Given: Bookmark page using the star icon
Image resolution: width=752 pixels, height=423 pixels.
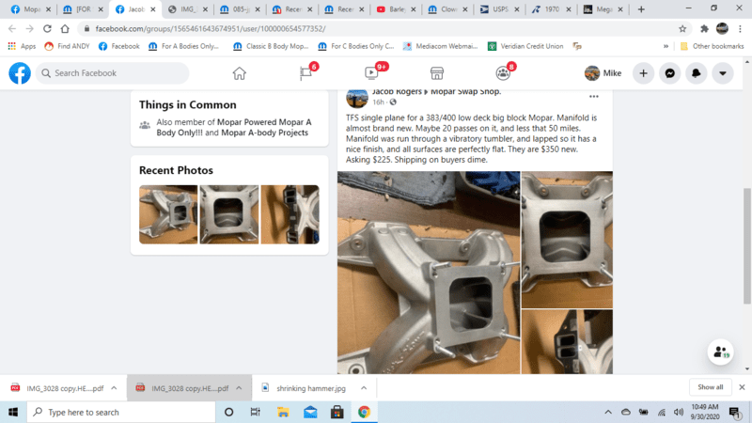Looking at the screenshot, I should pyautogui.click(x=681, y=28).
